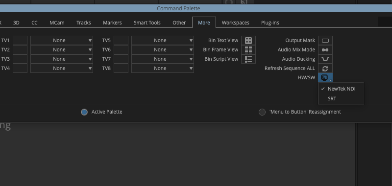Click the Command Palette title bar

tap(196, 8)
